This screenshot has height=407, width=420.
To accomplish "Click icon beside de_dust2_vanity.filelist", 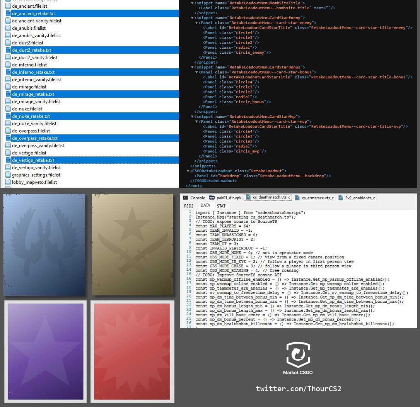I will tap(8, 58).
